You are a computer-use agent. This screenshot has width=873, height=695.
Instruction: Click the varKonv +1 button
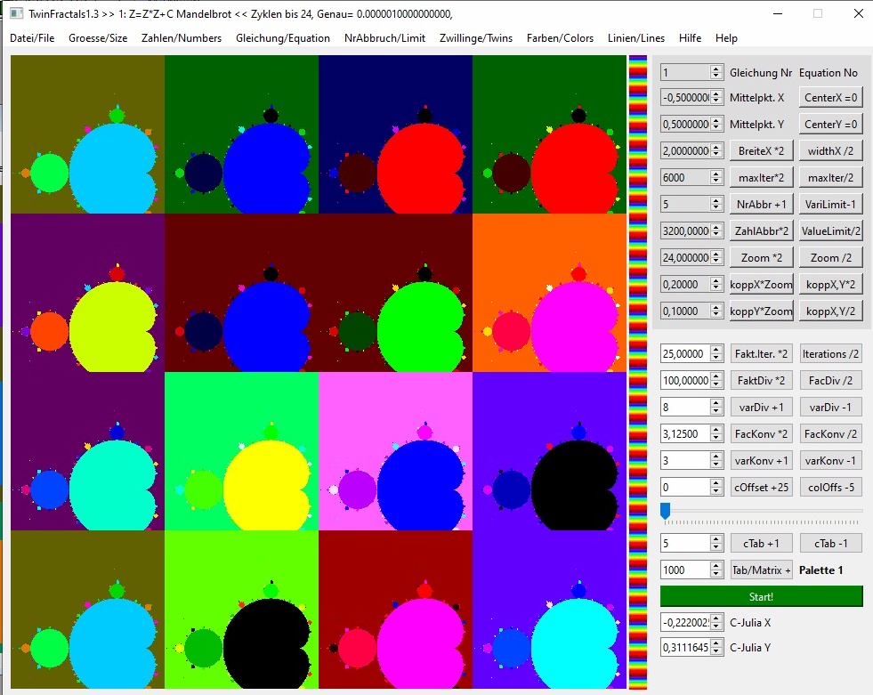pos(761,461)
